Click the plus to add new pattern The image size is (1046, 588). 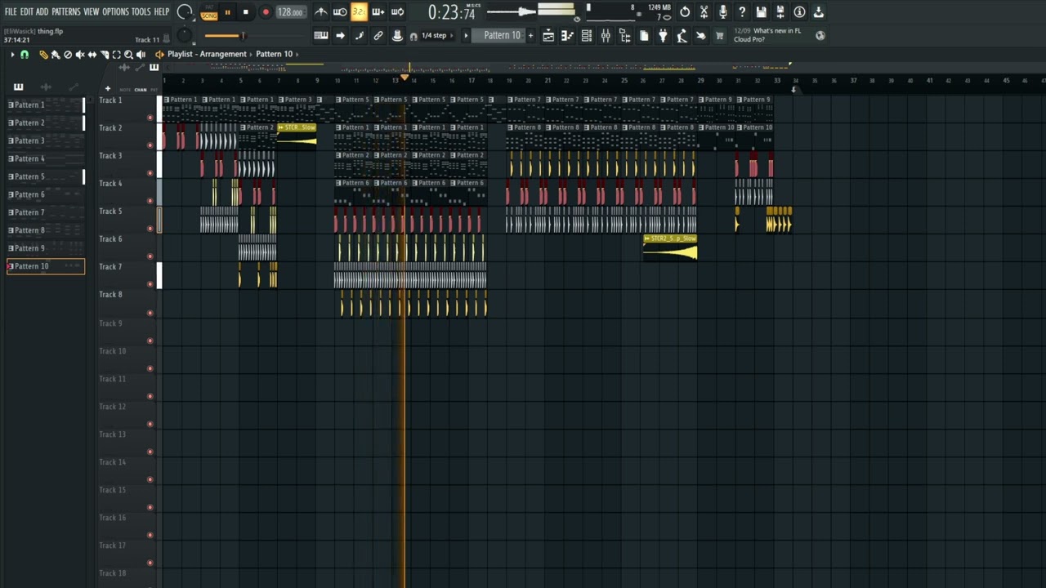(x=530, y=36)
